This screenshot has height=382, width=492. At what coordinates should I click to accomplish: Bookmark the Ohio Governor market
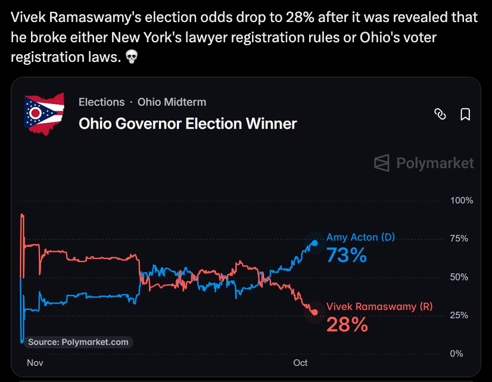click(465, 114)
